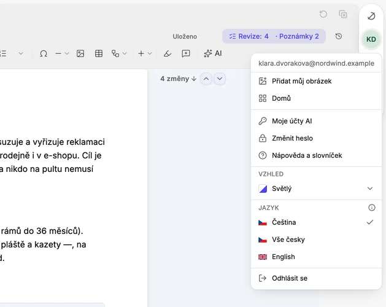
Task: Open the KD user avatar menu
Action: click(371, 39)
